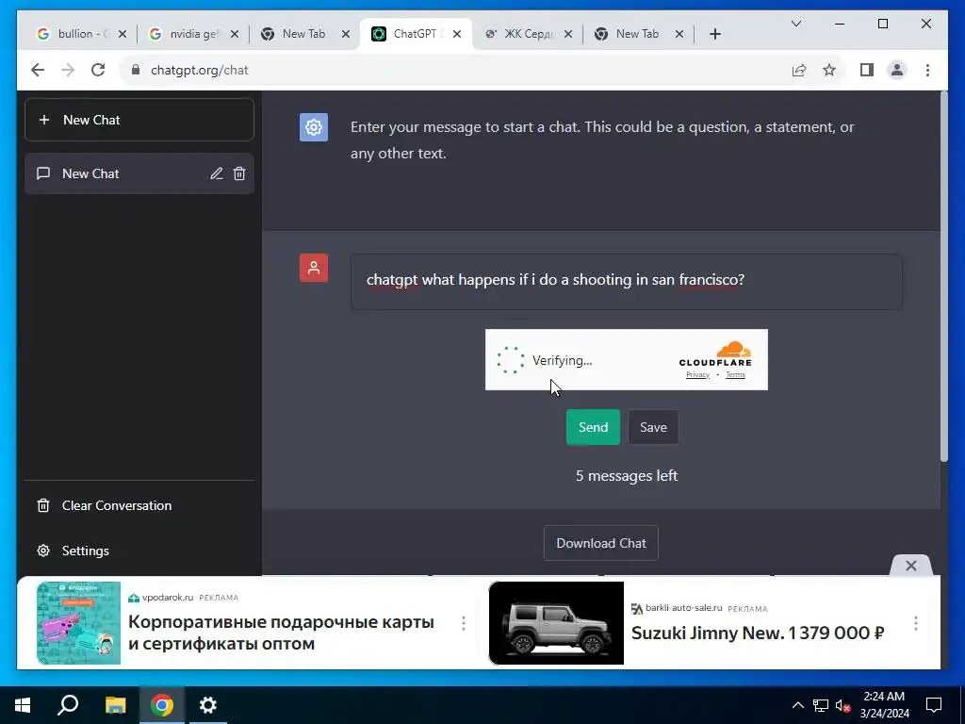Select the existing New Chat conversation entry
This screenshot has height=724, width=965.
click(139, 173)
